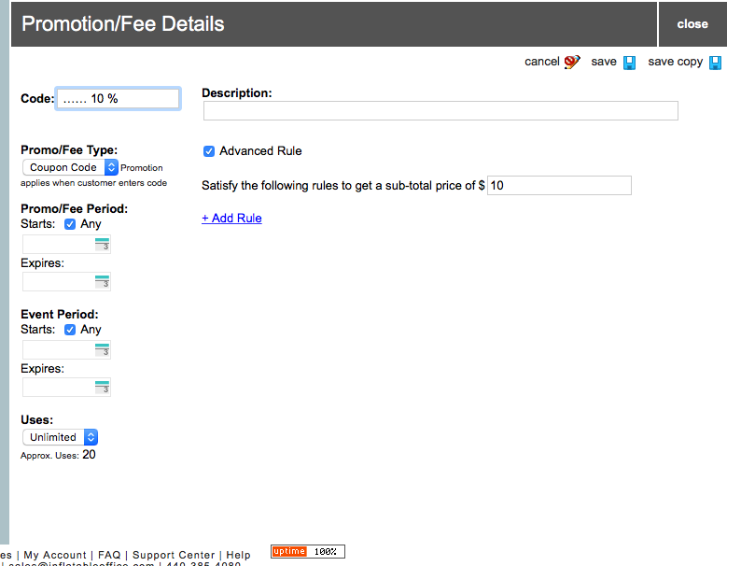Click the save copy disk icon
Viewport: 741px width, 566px height.
click(715, 63)
